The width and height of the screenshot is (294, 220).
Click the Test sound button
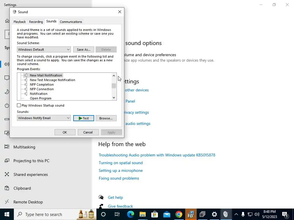click(84, 118)
